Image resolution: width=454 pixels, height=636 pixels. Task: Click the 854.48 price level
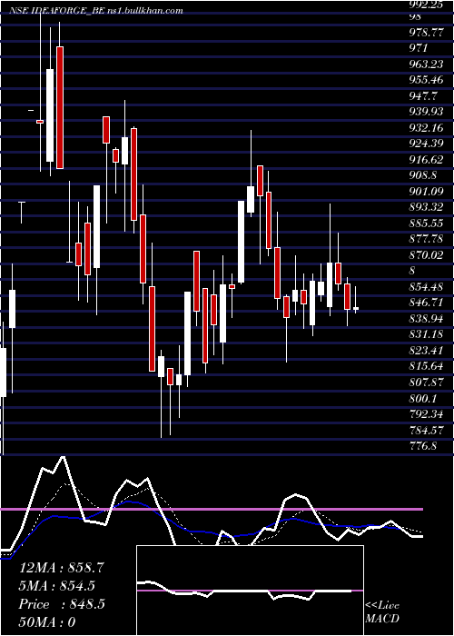427,287
